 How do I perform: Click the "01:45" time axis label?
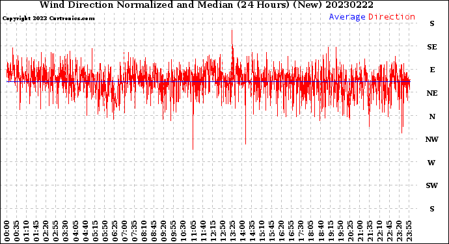[36, 231]
